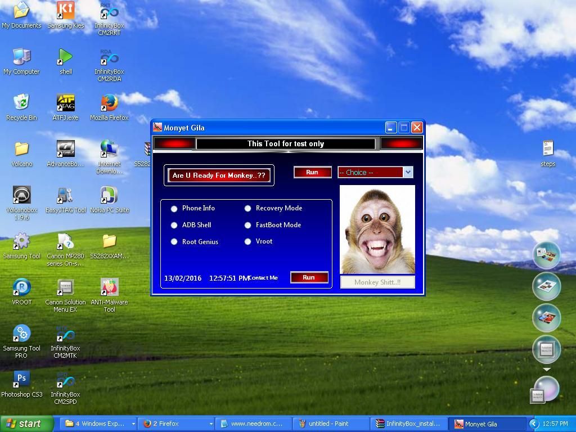
Task: Switch to untitled - Paint taskbar item
Action: 331,424
